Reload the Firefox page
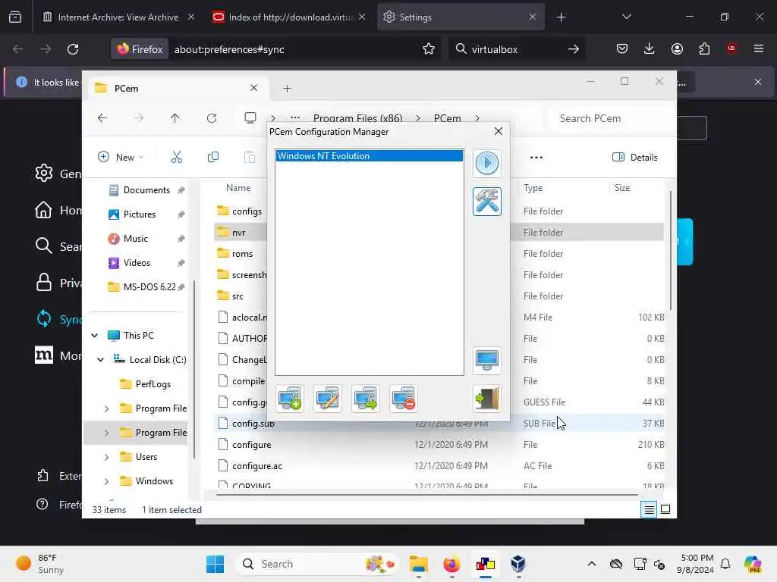Image resolution: width=777 pixels, height=582 pixels. coord(73,49)
